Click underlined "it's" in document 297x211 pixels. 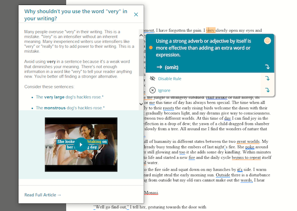point(240,169)
